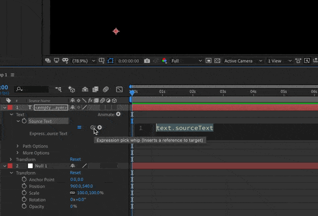Click the Null 1 red label color swatch

(x=10, y=166)
